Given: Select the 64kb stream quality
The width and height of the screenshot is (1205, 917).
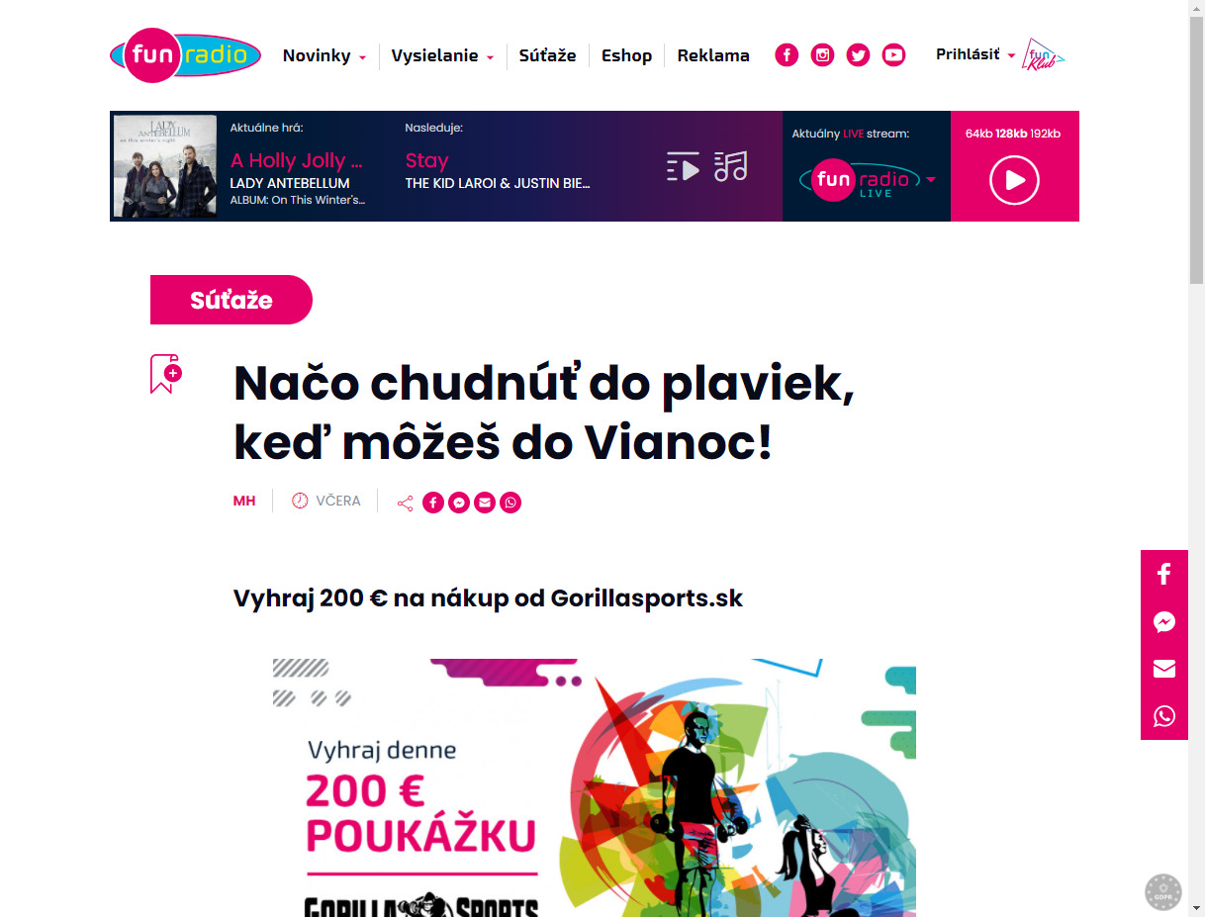Looking at the screenshot, I should click(978, 134).
